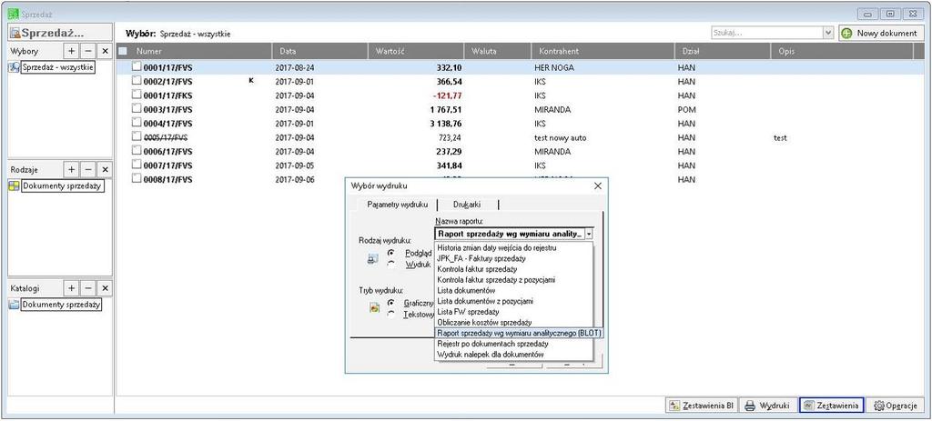This screenshot has width=932, height=421.
Task: Tick checkbox for document 0003/17/FVS
Action: [x=137, y=109]
